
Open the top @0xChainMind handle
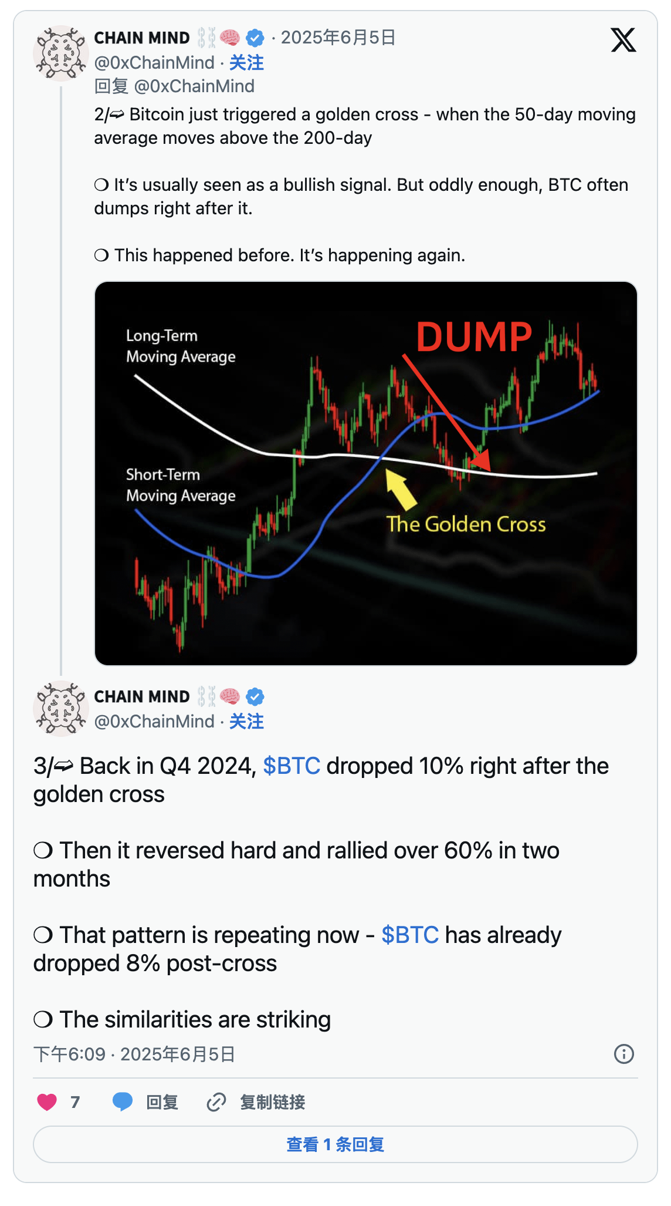click(154, 63)
